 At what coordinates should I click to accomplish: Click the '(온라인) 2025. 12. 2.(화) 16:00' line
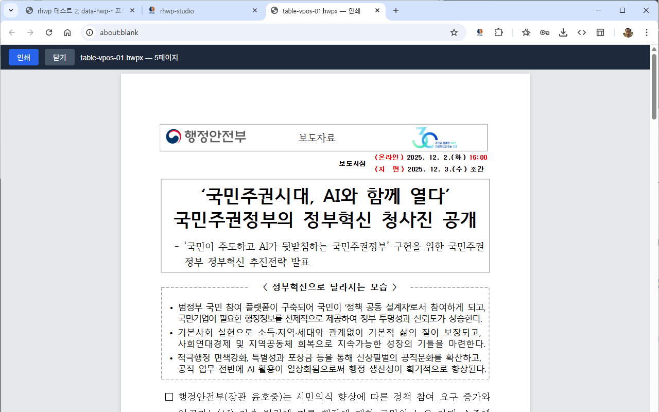point(431,158)
